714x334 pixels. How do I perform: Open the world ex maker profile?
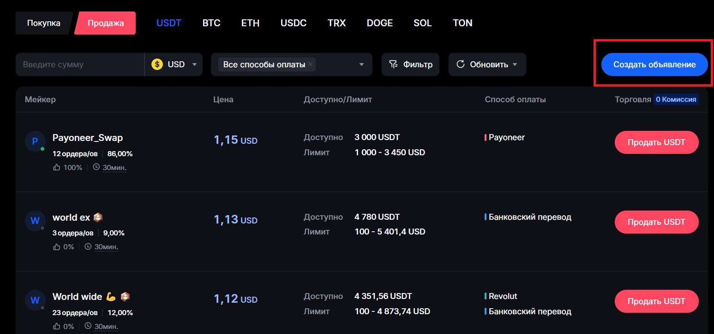pos(71,217)
